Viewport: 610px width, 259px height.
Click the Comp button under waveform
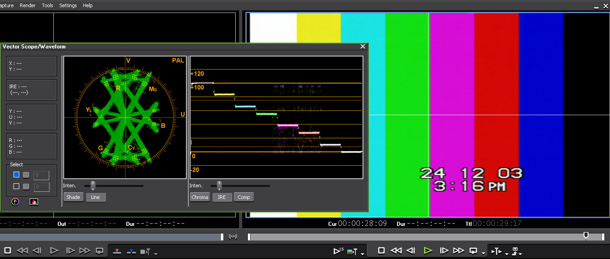pos(244,197)
